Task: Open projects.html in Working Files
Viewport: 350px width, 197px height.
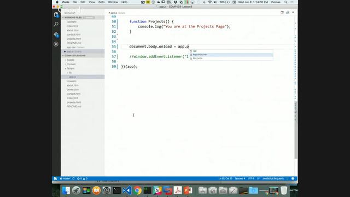Action: click(74, 39)
